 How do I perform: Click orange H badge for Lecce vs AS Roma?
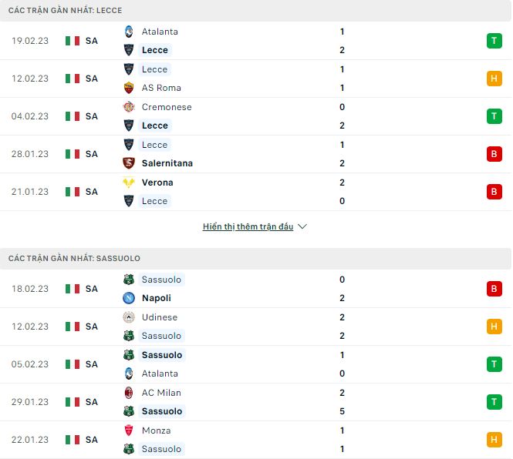494,79
